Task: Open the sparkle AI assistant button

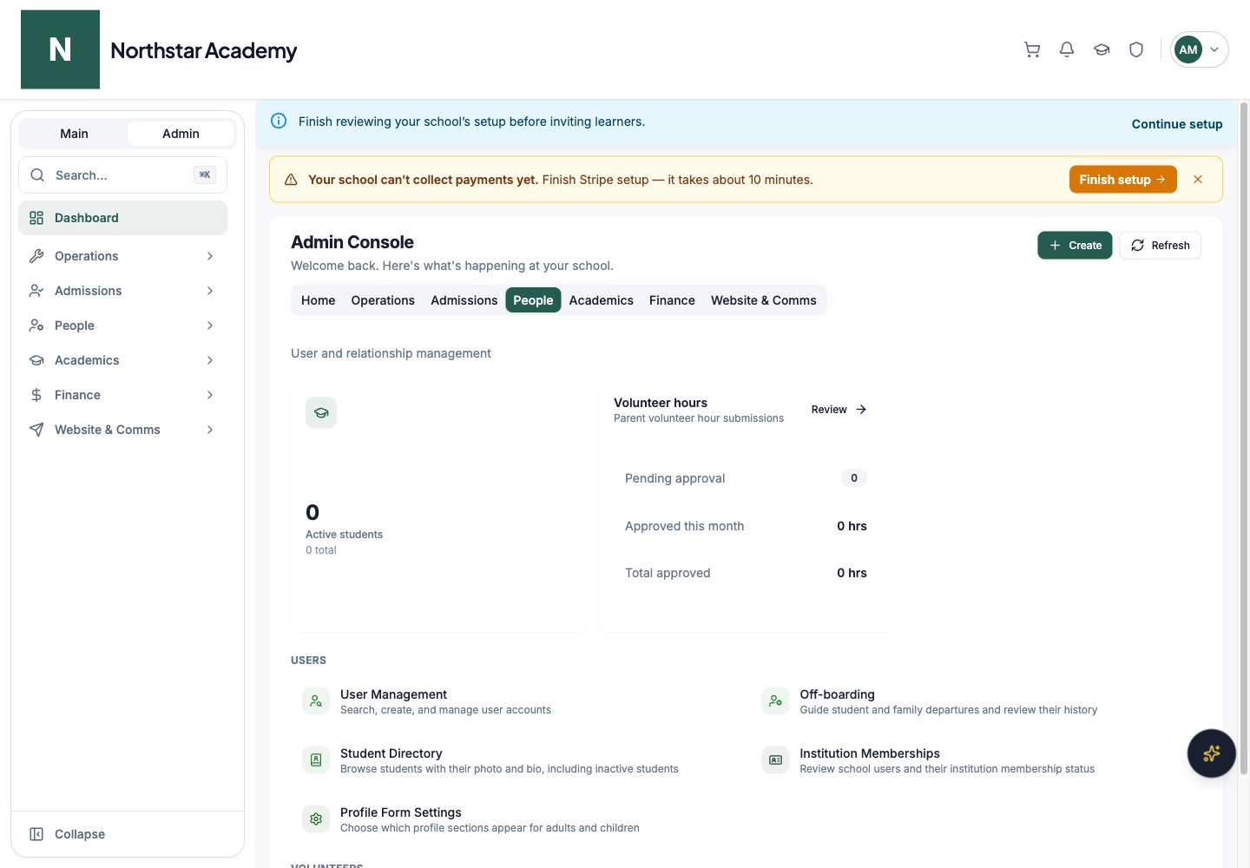Action: [1211, 753]
